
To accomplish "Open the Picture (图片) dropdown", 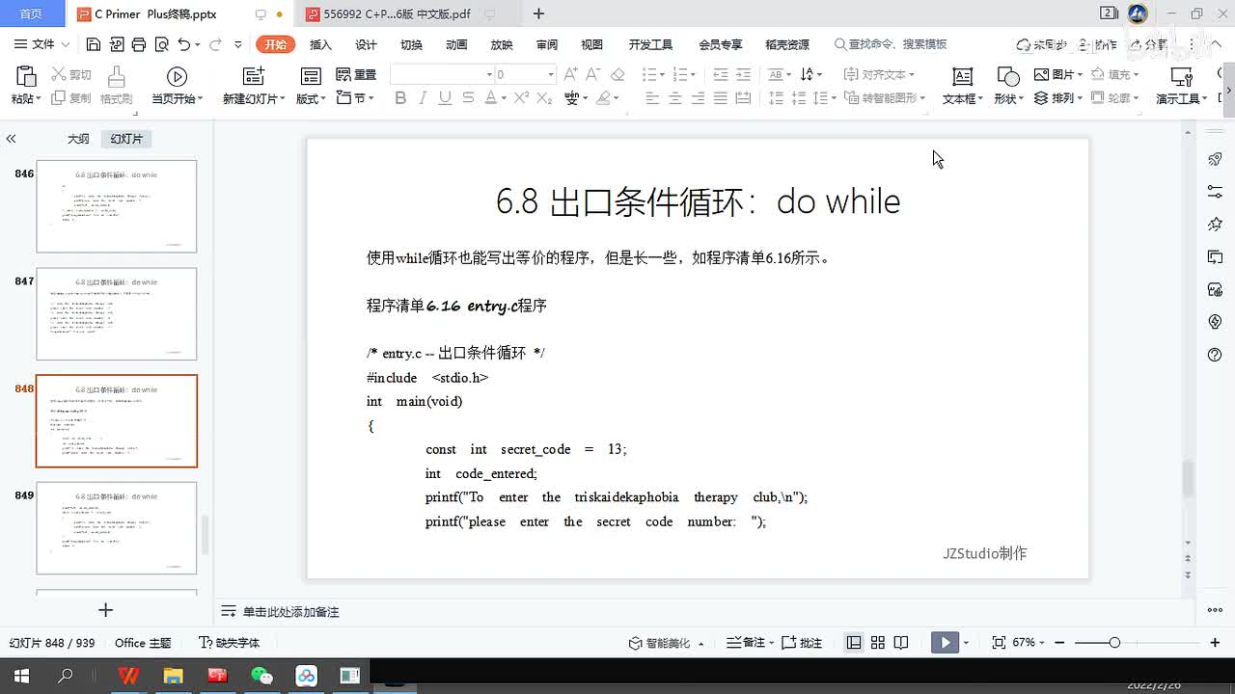I will tap(1058, 74).
